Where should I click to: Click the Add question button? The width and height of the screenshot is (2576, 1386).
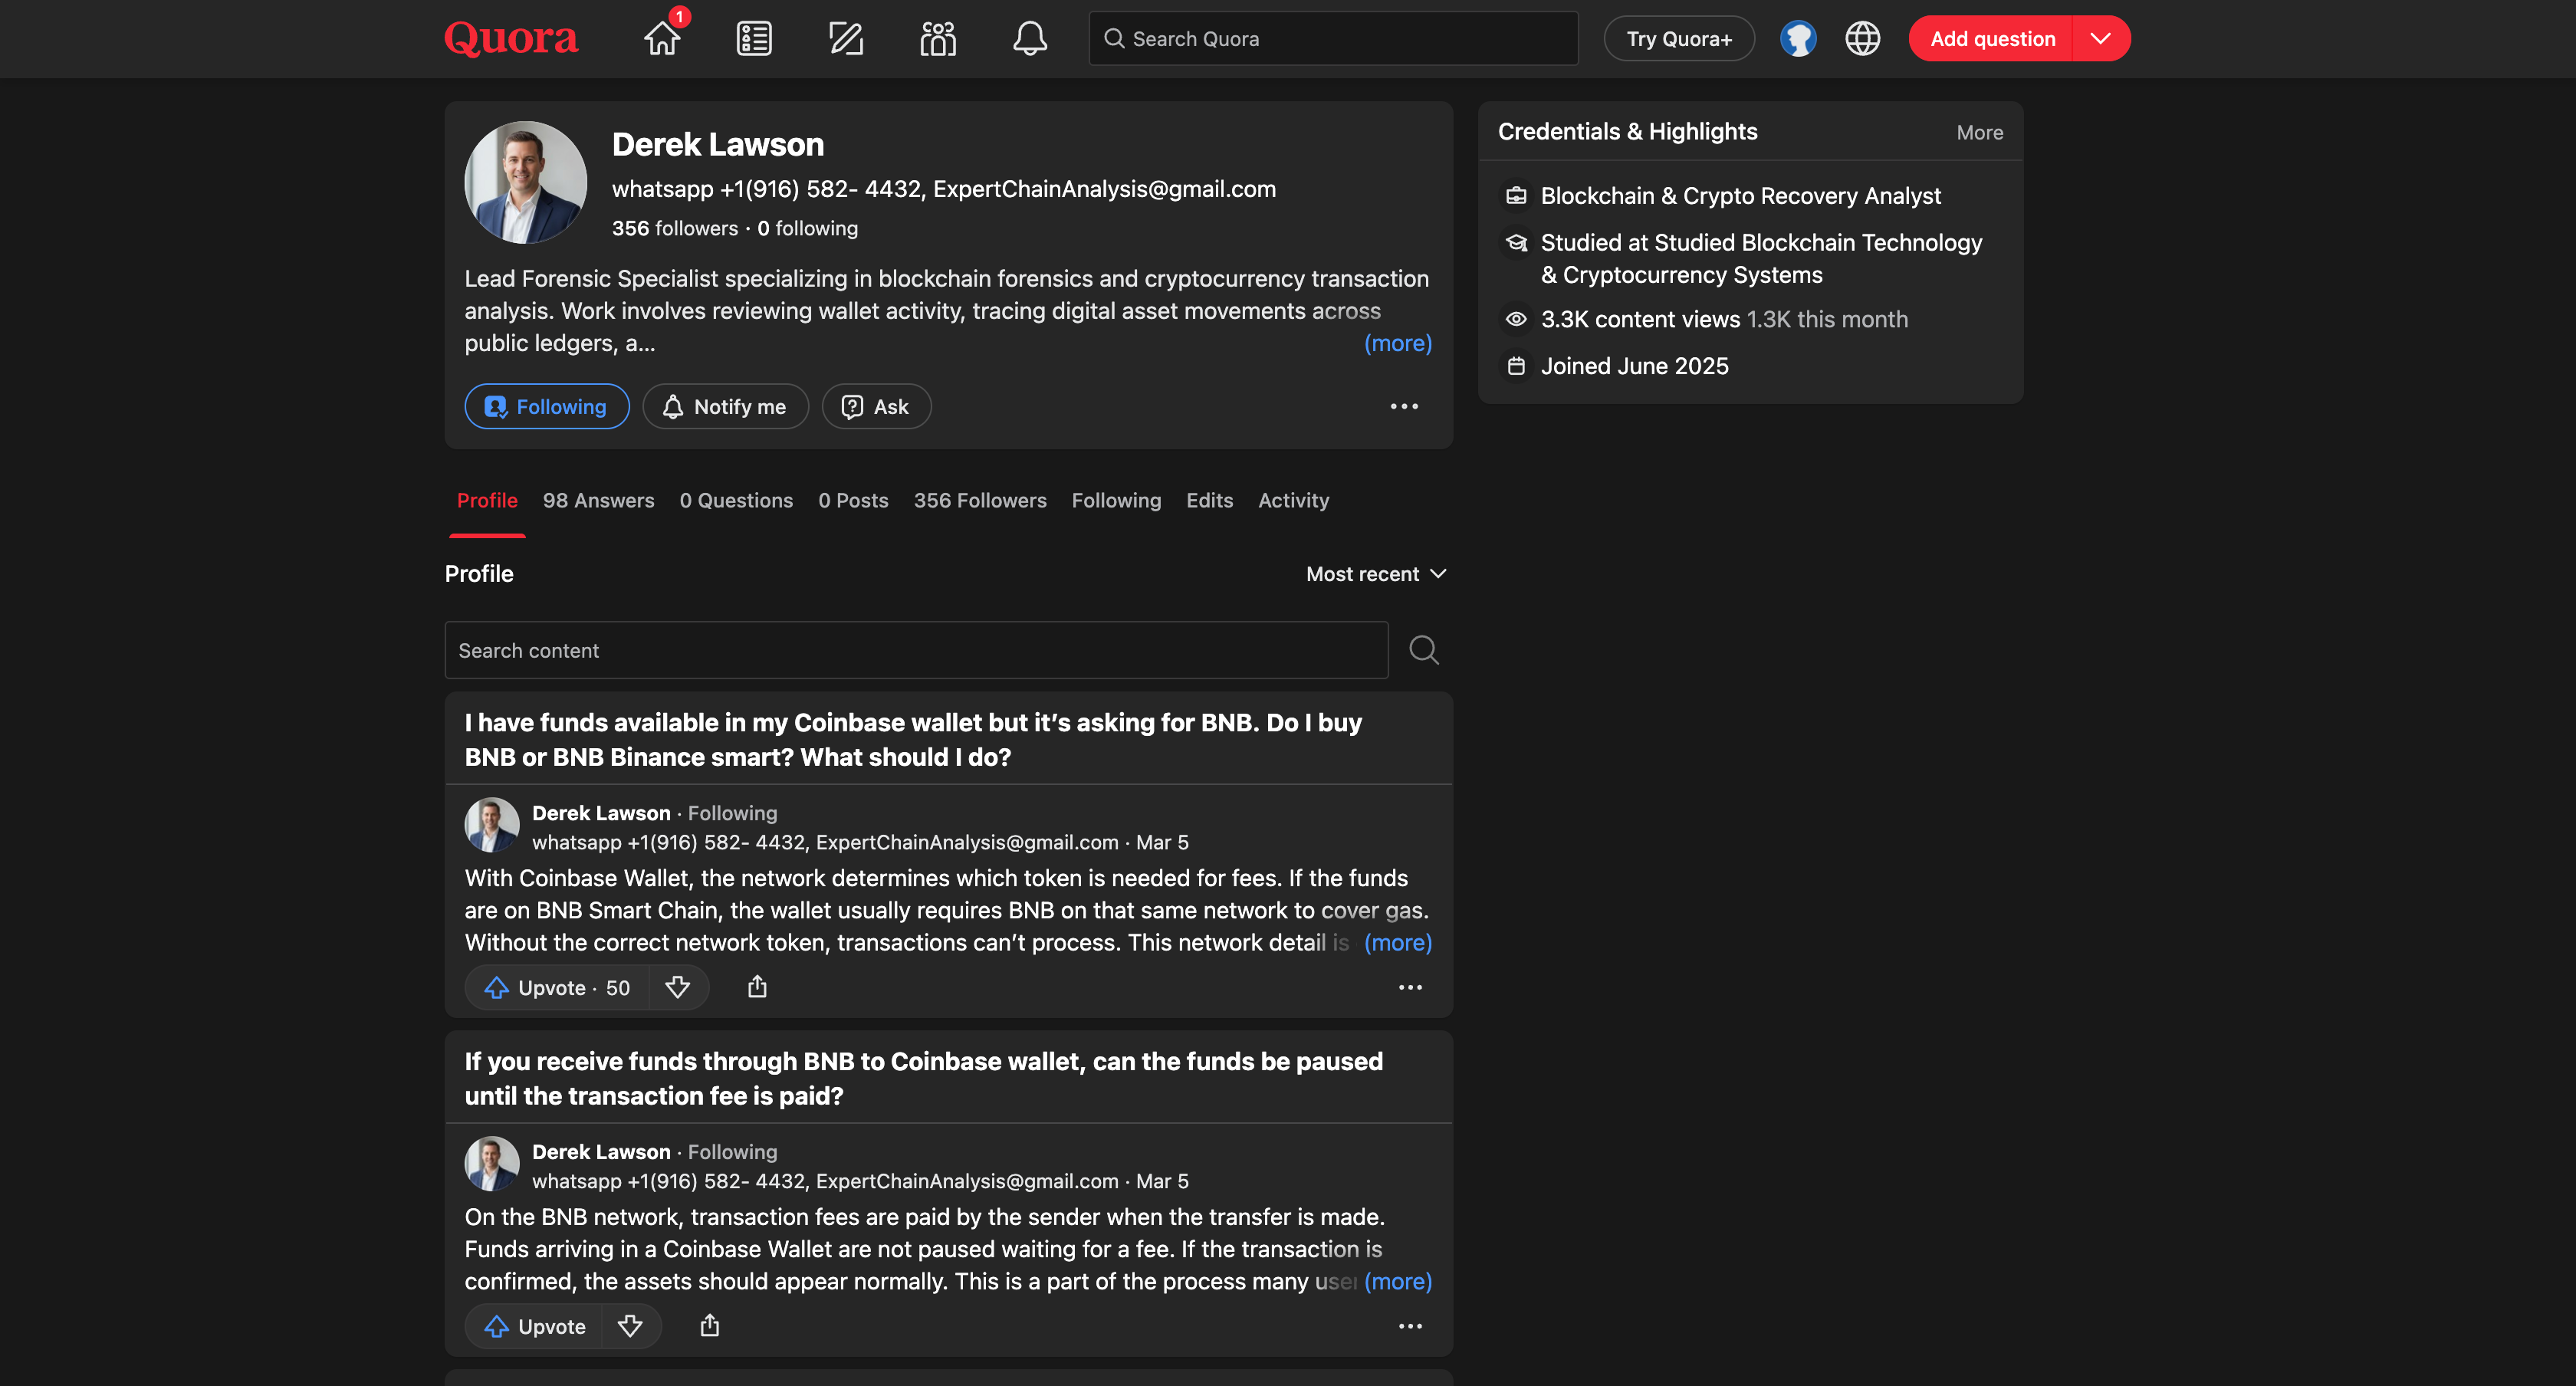click(1991, 39)
